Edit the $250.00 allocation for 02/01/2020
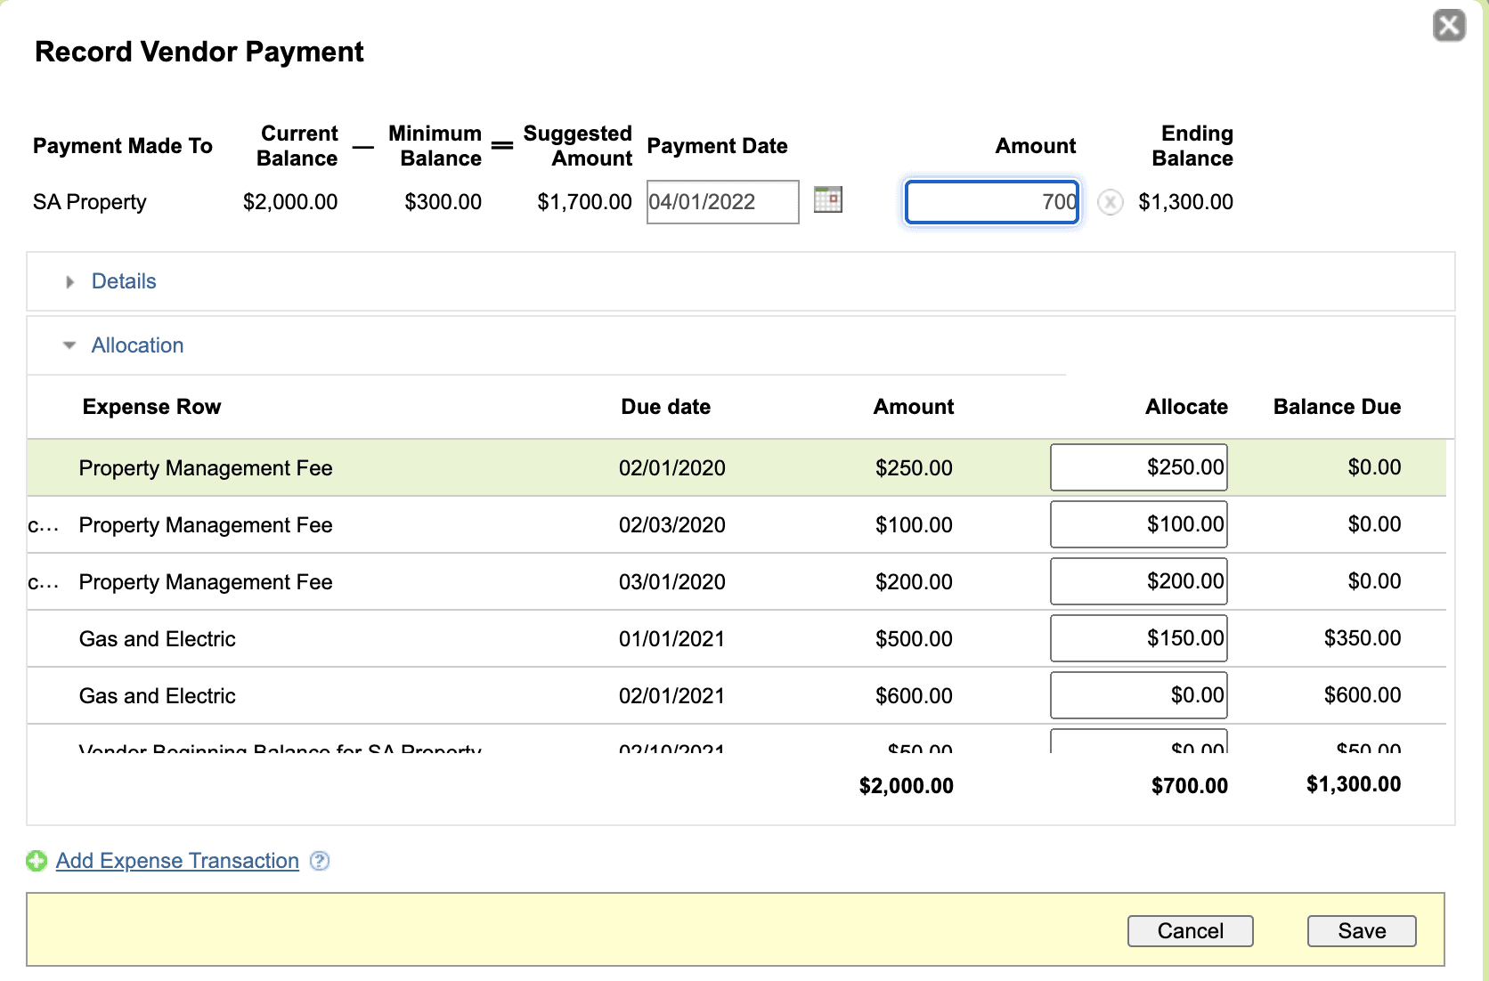 (1138, 467)
